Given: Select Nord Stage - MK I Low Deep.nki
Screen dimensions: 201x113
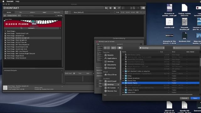Looking at the screenshot, I should pos(18,51).
